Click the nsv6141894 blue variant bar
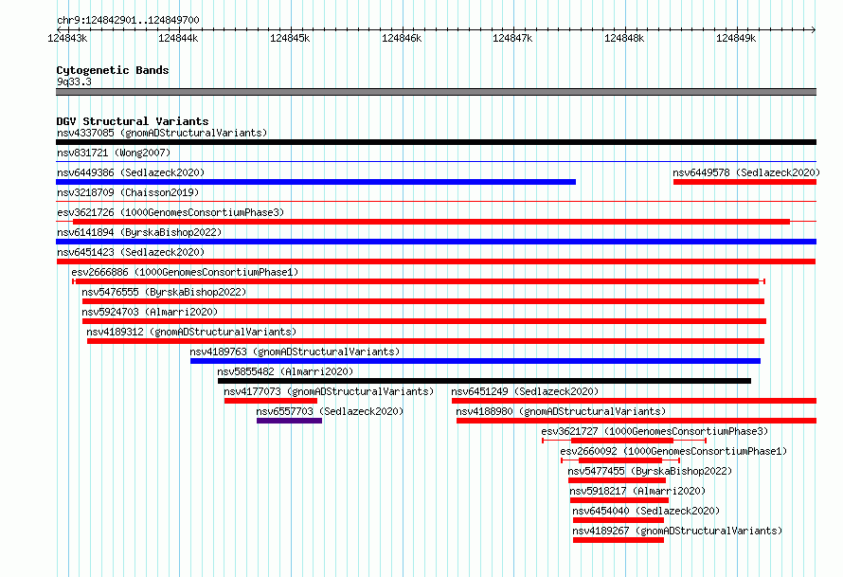Viewport: 843px width, 577px height. click(x=436, y=242)
